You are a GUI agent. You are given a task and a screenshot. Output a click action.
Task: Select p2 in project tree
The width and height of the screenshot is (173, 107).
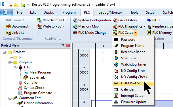[x=20, y=57]
